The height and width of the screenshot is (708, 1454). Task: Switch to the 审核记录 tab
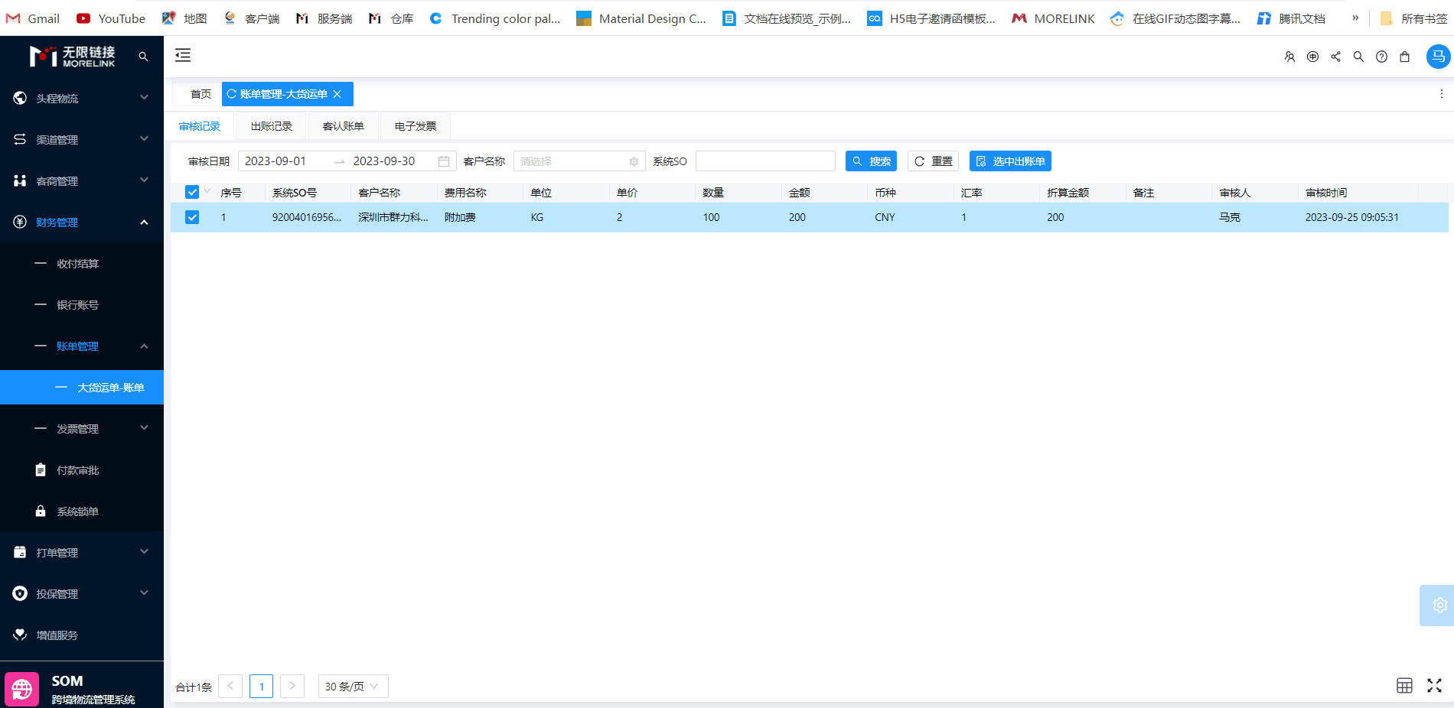200,126
